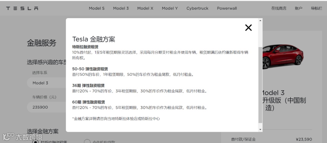Click the 36期 弹性融资租赁 heading

[x=88, y=85]
